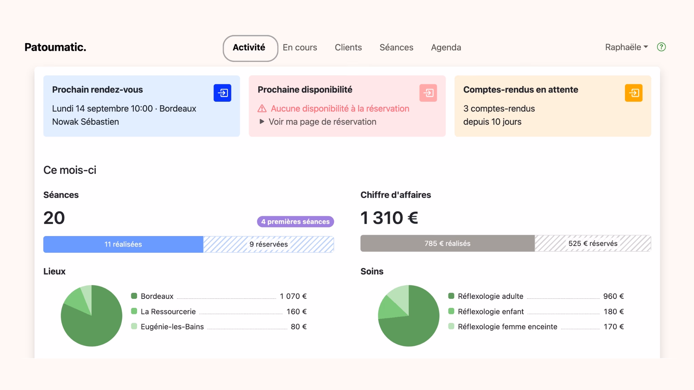694x390 pixels.
Task: Click the Aucune disponibilité à la réservation text
Action: click(x=340, y=109)
